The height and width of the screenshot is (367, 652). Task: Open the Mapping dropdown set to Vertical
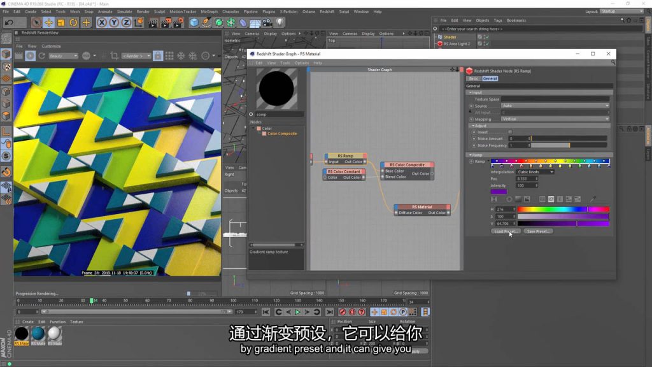(x=555, y=119)
